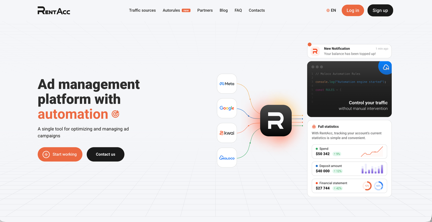
Task: Click the '// Moloco Automation Rules' comment
Action: coord(338,74)
